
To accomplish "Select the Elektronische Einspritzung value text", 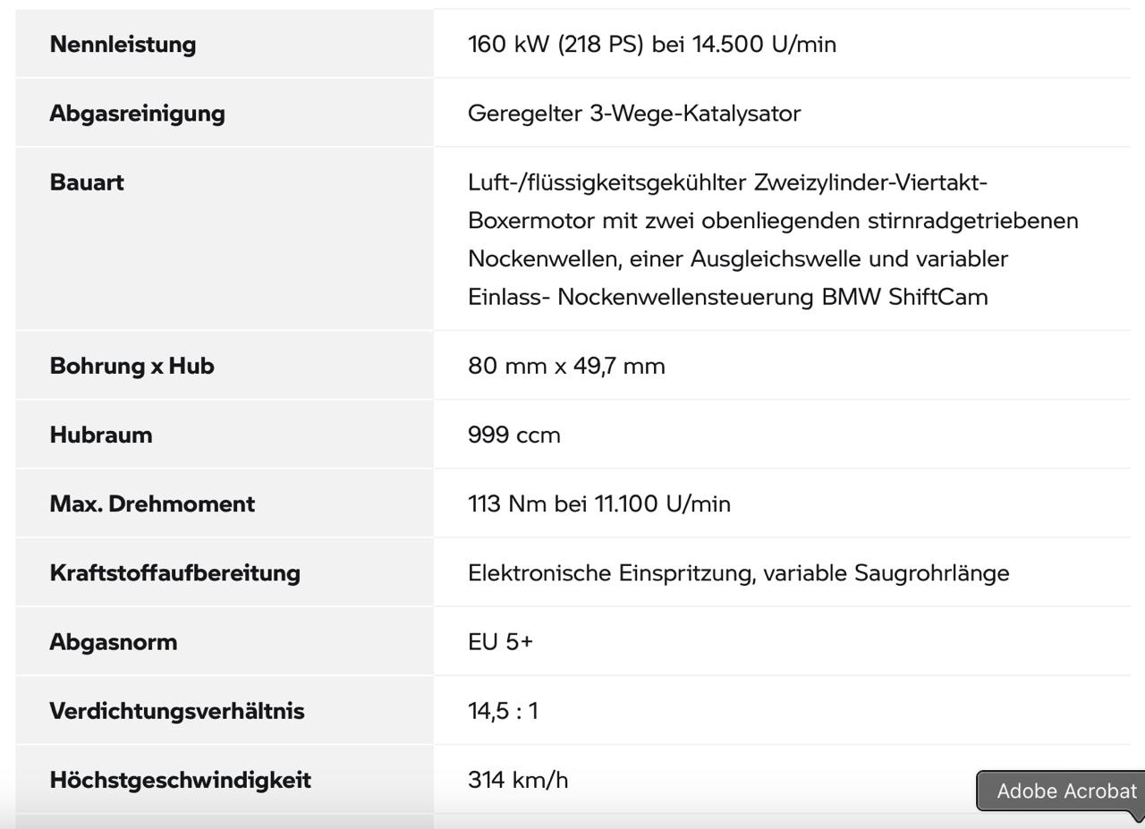I will 738,572.
